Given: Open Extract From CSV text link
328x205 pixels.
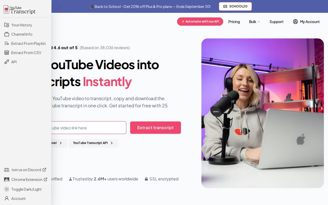Looking at the screenshot, I should pos(26,53).
